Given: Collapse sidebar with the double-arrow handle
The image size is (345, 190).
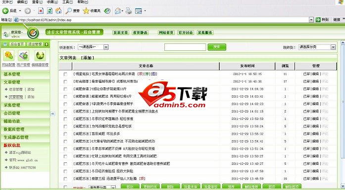Looking at the screenshot, I should pyautogui.click(x=52, y=114).
